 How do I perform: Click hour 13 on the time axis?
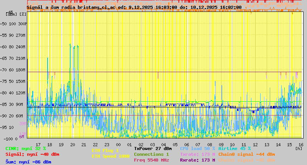(267, 144)
